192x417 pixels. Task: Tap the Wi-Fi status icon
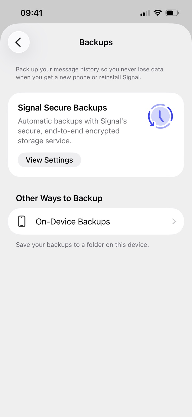158,13
